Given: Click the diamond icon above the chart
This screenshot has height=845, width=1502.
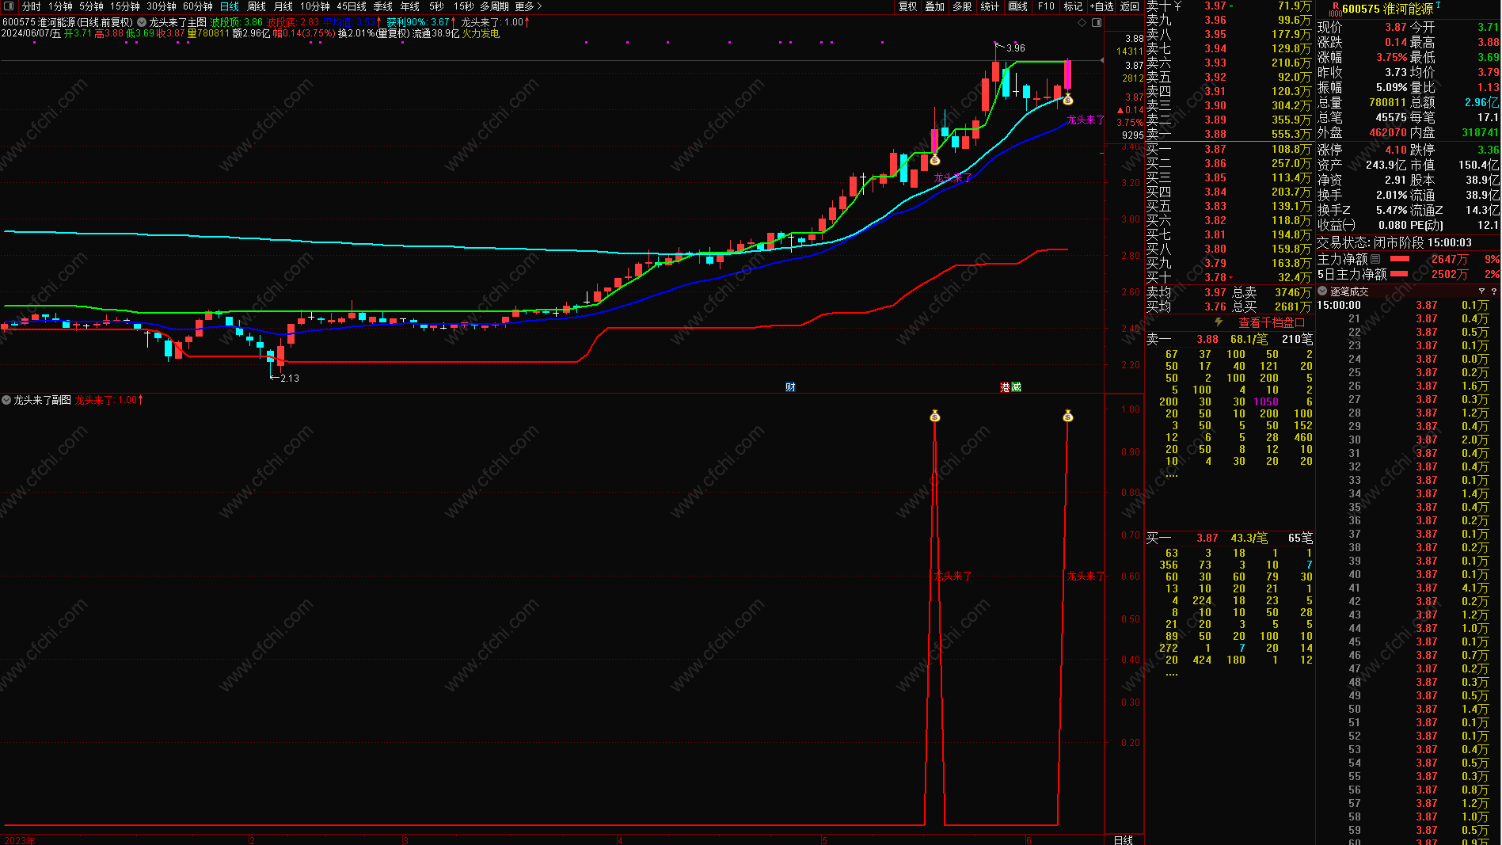Looking at the screenshot, I should pyautogui.click(x=1082, y=22).
